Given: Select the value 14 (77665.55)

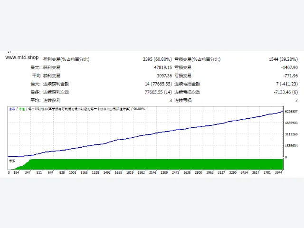Looking at the screenshot, I should point(158,84).
